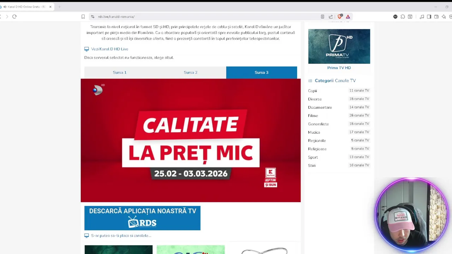Image resolution: width=452 pixels, height=254 pixels.
Task: Click the forward navigation arrow
Action: click(7, 17)
